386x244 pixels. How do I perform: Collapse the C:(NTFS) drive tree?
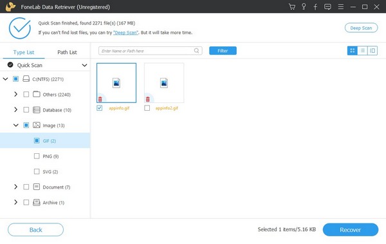pos(5,79)
